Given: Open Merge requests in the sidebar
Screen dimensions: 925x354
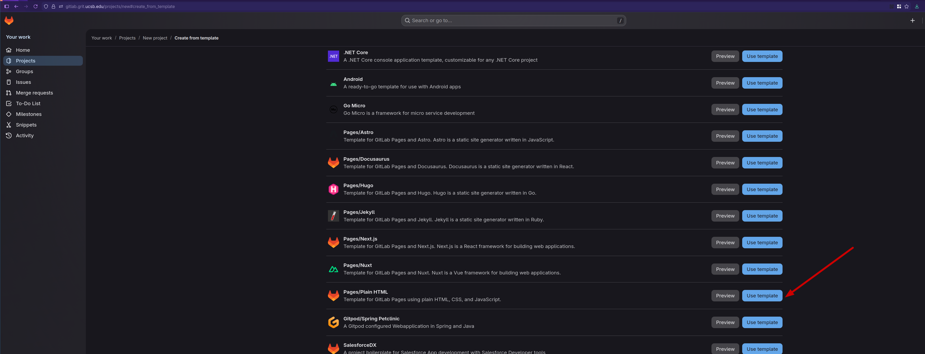Looking at the screenshot, I should (34, 93).
